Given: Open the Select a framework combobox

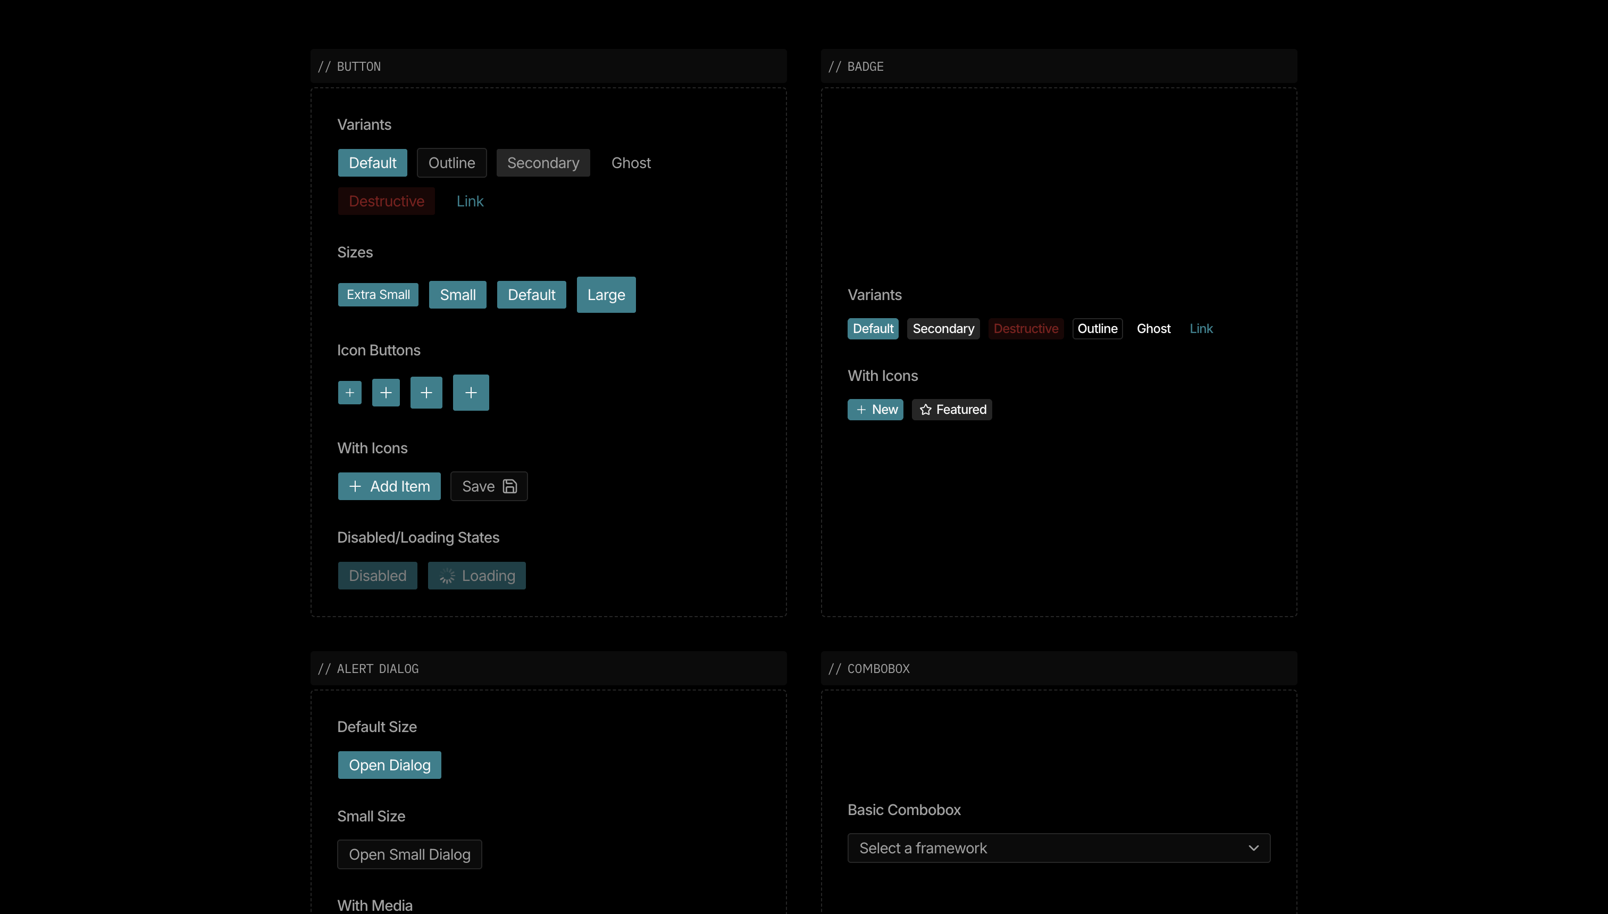Looking at the screenshot, I should 1058,848.
